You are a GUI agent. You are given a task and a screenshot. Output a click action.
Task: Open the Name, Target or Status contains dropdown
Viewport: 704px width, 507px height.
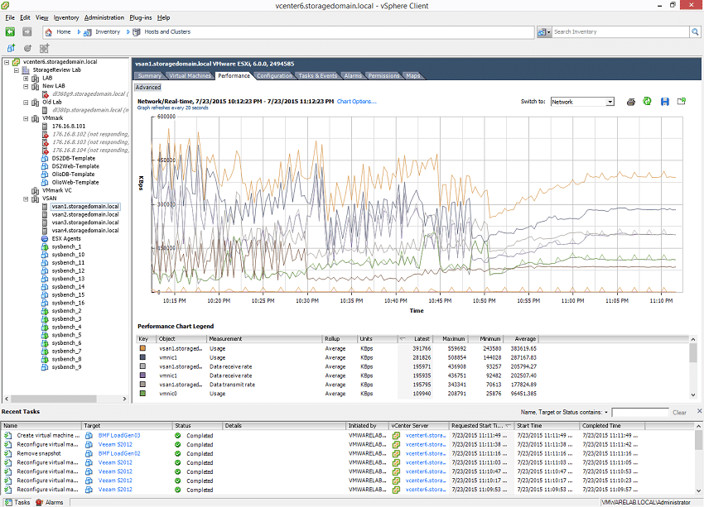click(x=606, y=413)
